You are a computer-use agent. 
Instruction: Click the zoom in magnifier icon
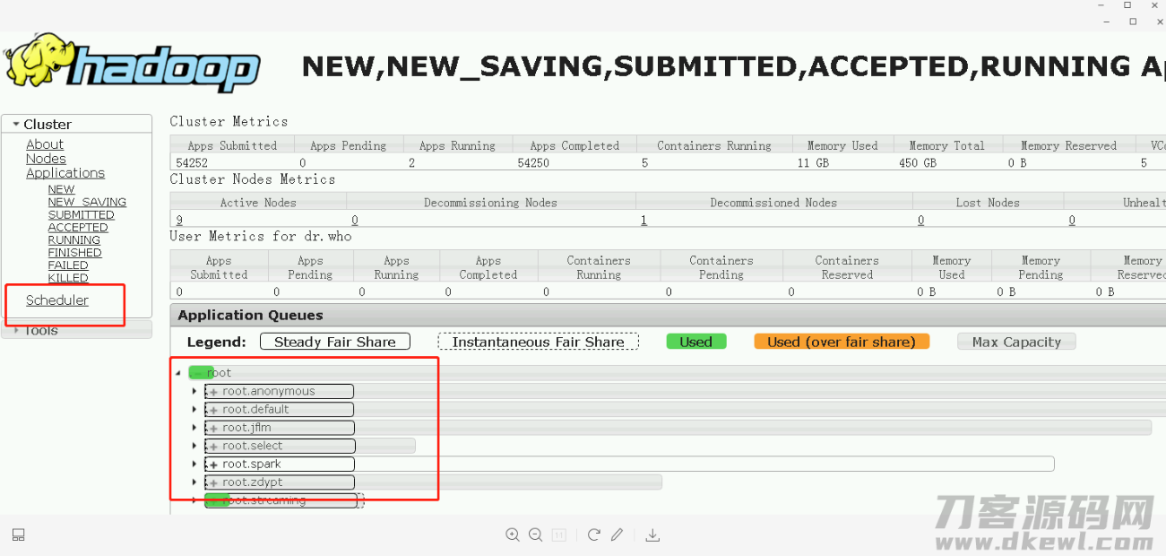click(x=513, y=534)
